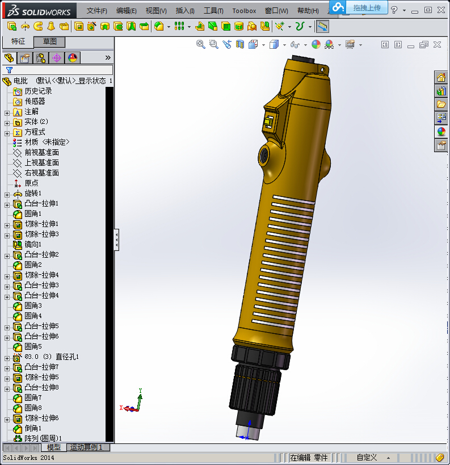Click Zoom to Fit in view toolbar
This screenshot has width=450, height=465.
coord(201,44)
